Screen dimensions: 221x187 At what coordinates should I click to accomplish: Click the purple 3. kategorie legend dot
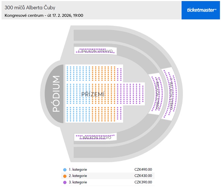point(65,182)
